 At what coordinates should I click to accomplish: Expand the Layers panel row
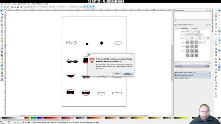[x=192, y=78]
